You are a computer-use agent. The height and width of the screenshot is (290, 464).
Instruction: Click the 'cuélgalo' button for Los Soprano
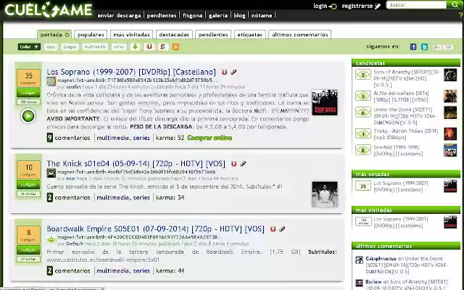[x=28, y=93]
